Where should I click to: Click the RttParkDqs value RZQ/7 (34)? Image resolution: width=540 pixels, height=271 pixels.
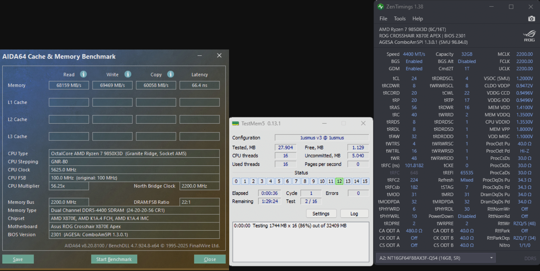(x=525, y=238)
